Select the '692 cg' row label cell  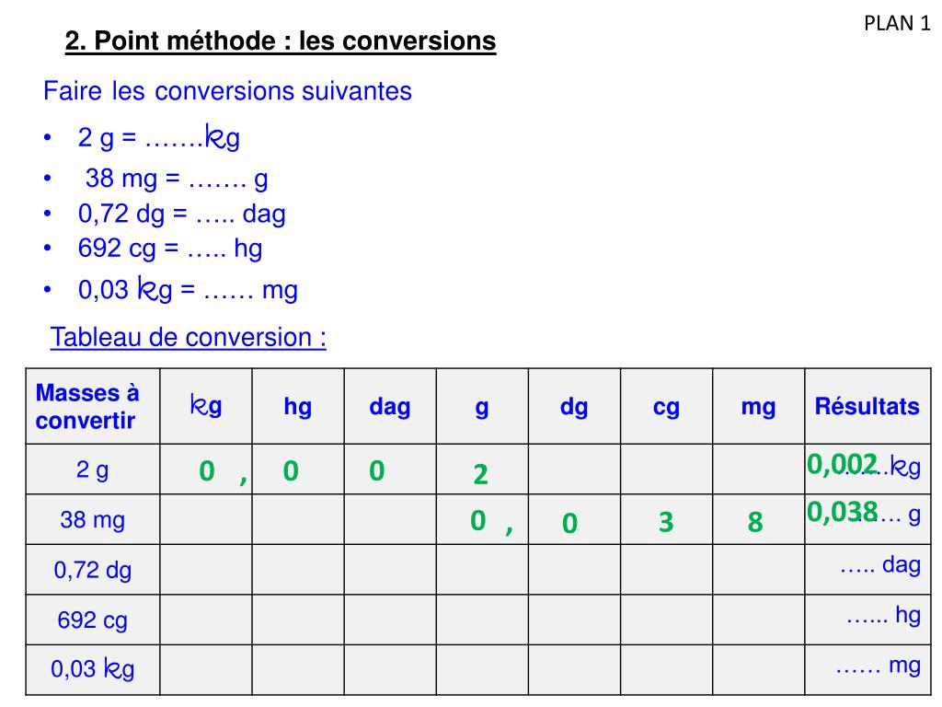93,620
